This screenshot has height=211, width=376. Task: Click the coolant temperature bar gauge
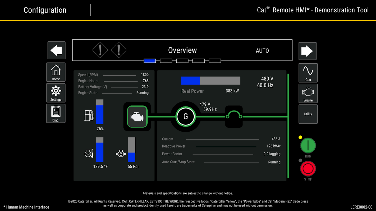pos(100,150)
